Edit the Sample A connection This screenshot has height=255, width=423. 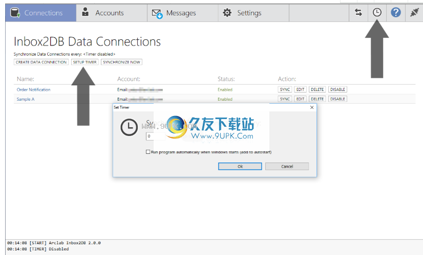point(300,99)
